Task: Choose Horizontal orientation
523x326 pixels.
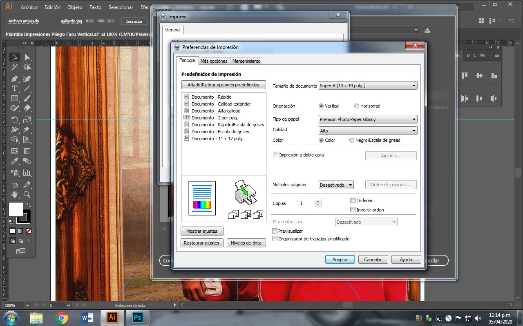Action: (x=357, y=106)
